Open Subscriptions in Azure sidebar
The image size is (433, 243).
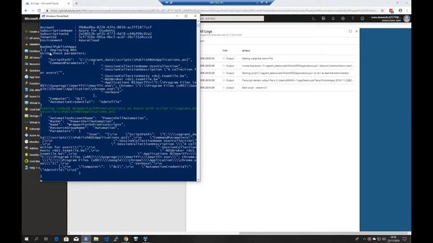pyautogui.click(x=32, y=129)
